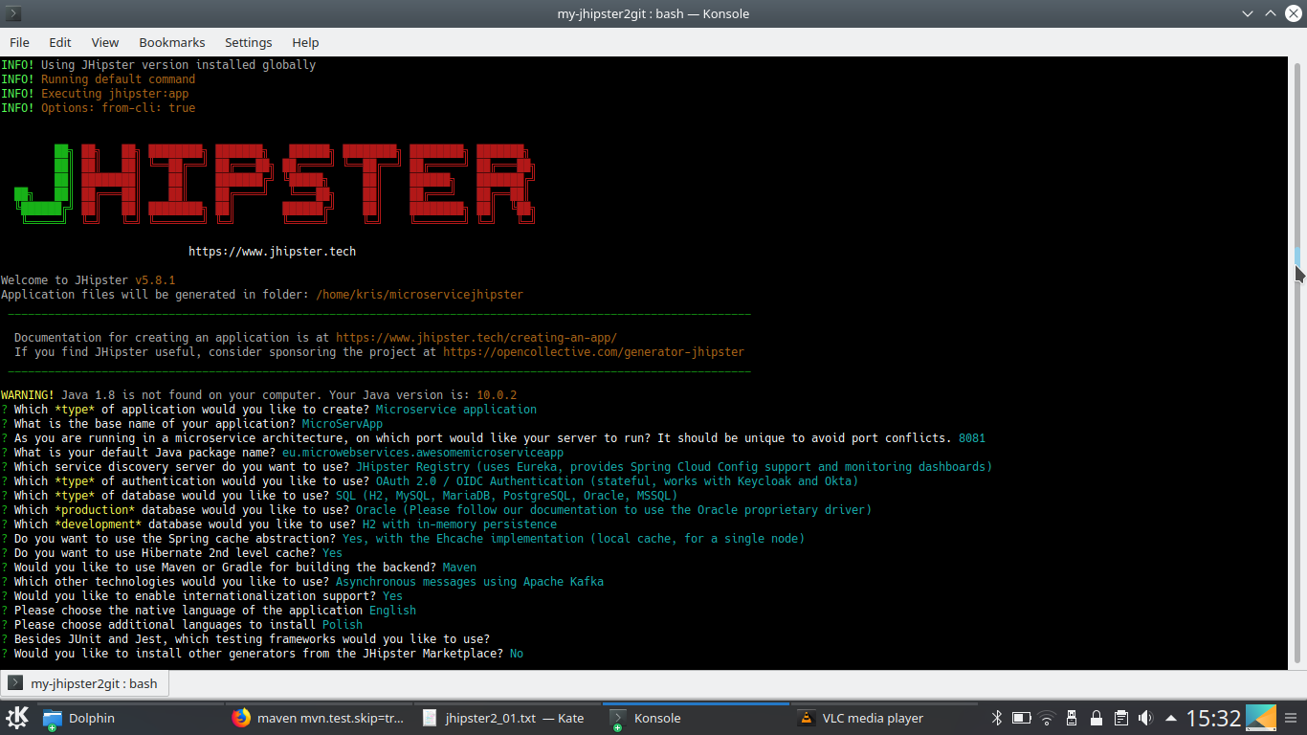Image resolution: width=1307 pixels, height=735 pixels.
Task: Click the 15:32 clock
Action: pos(1213,718)
